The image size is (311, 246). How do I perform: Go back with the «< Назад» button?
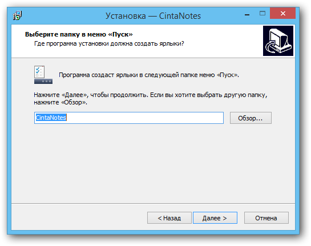pyautogui.click(x=169, y=218)
